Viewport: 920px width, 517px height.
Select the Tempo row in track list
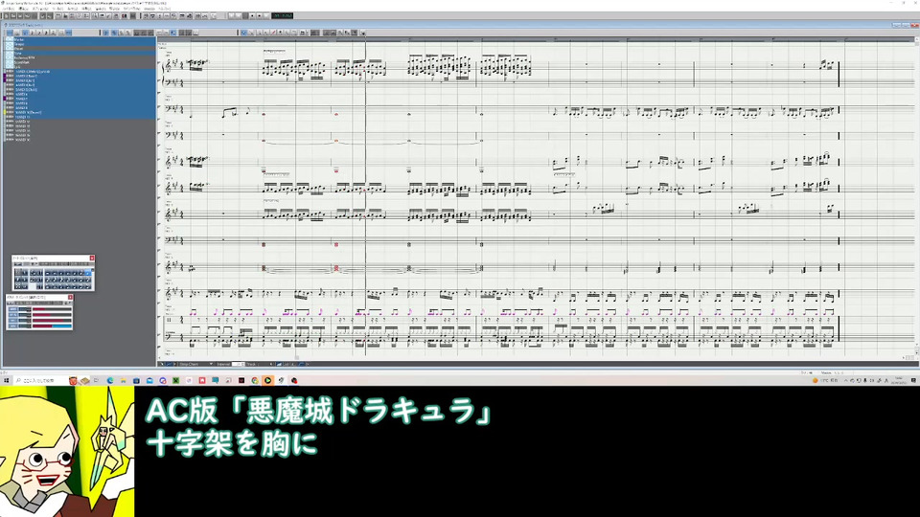click(80, 45)
